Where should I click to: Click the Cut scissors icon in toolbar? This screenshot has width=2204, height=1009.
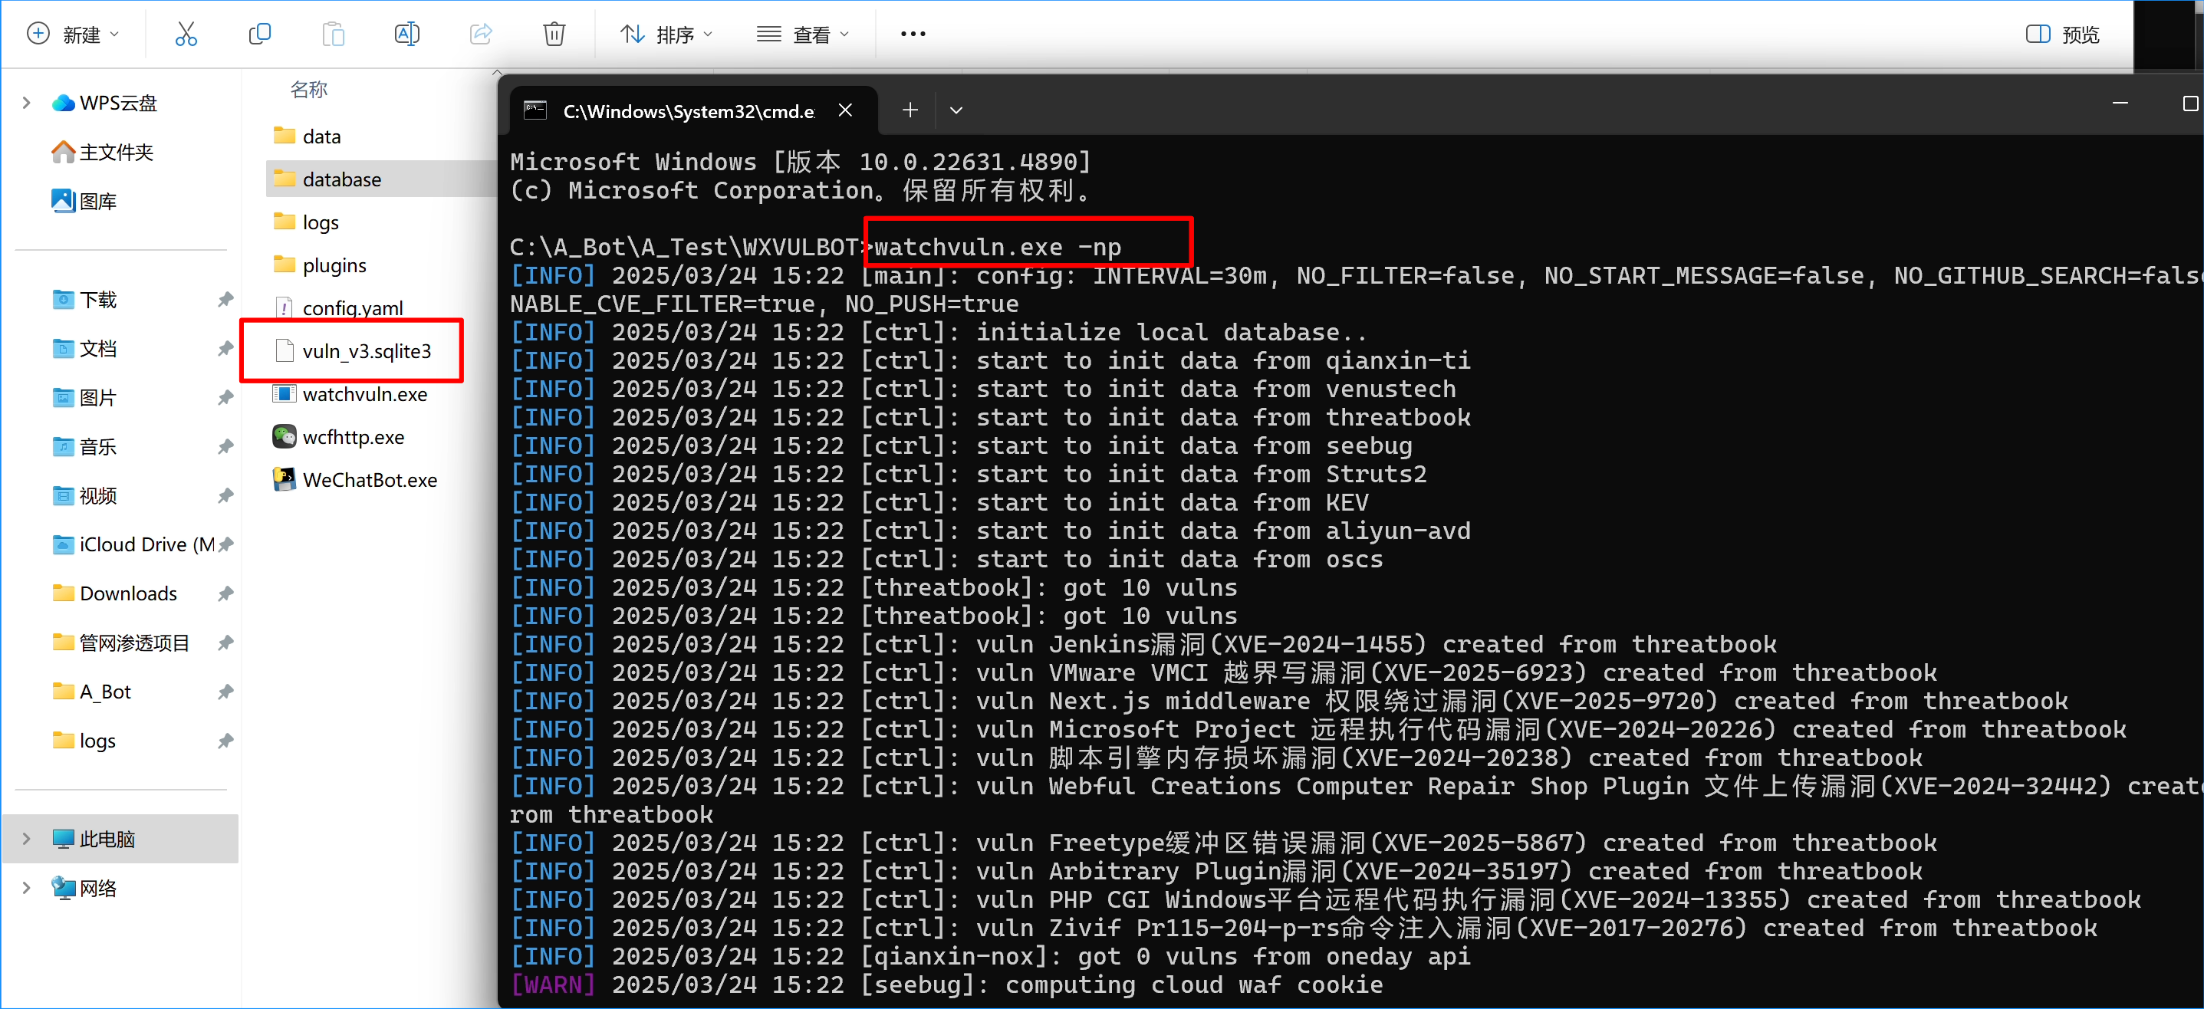pyautogui.click(x=186, y=35)
